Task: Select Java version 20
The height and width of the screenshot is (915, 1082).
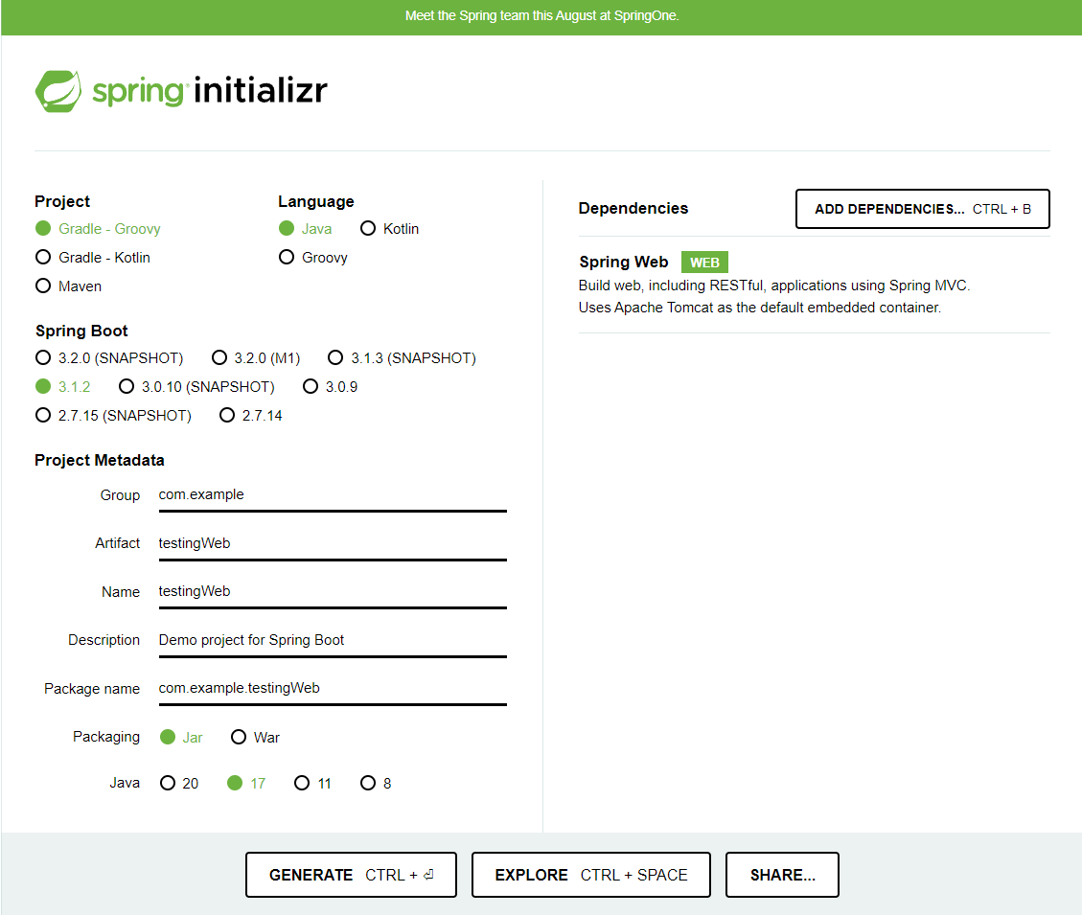Action: pyautogui.click(x=178, y=783)
